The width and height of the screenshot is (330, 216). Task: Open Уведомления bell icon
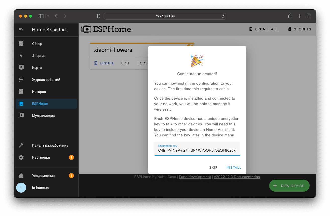[21, 176]
